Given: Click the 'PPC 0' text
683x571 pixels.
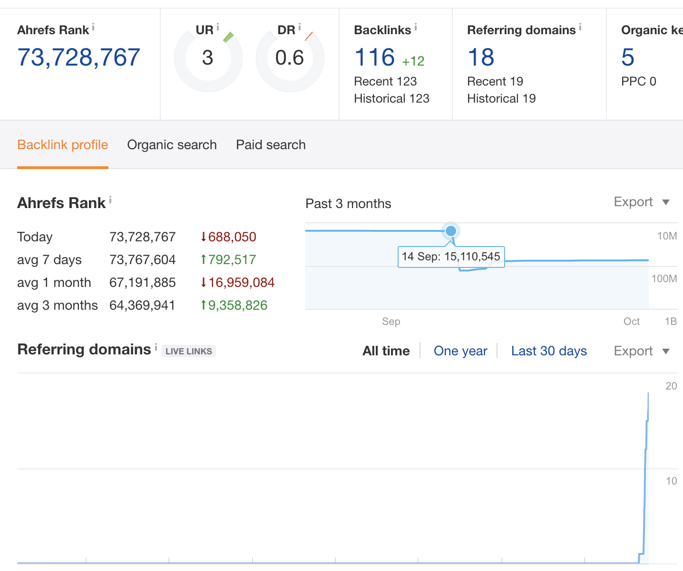Looking at the screenshot, I should (639, 81).
